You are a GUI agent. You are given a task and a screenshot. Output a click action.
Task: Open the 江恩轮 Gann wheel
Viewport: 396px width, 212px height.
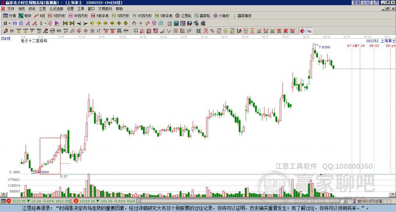click(183, 15)
